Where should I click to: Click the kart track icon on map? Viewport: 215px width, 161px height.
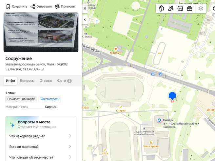[x=159, y=53]
